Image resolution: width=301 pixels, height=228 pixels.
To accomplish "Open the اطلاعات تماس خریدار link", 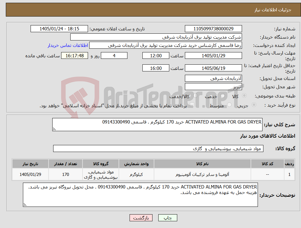I will (68, 45).
